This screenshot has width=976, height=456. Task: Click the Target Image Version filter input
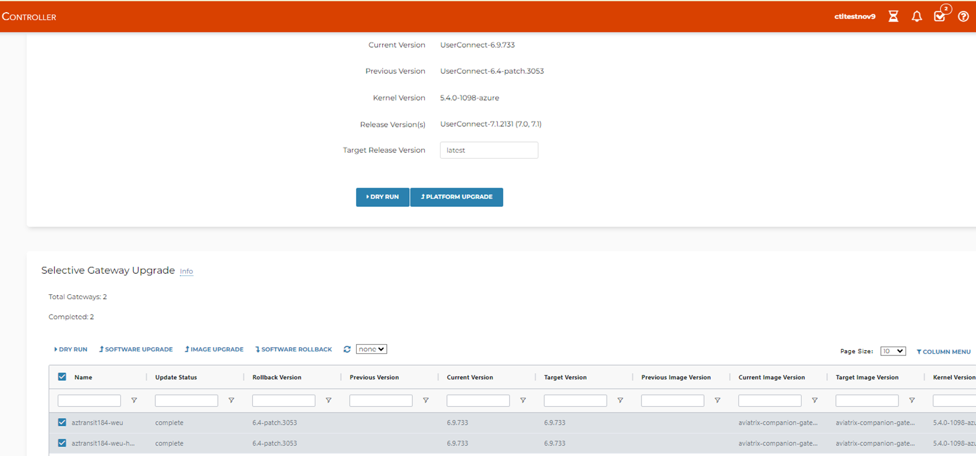coord(867,401)
